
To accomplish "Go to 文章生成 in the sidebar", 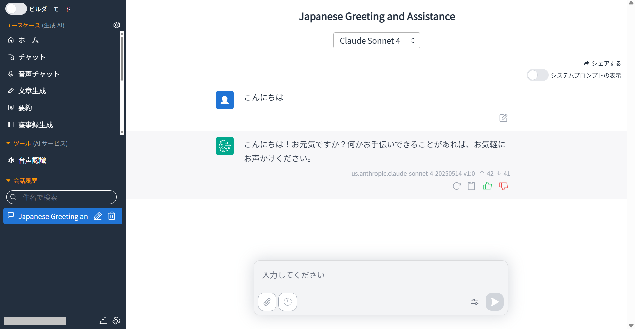I will click(32, 91).
